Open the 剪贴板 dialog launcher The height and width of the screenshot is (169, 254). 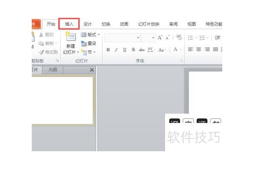click(57, 61)
